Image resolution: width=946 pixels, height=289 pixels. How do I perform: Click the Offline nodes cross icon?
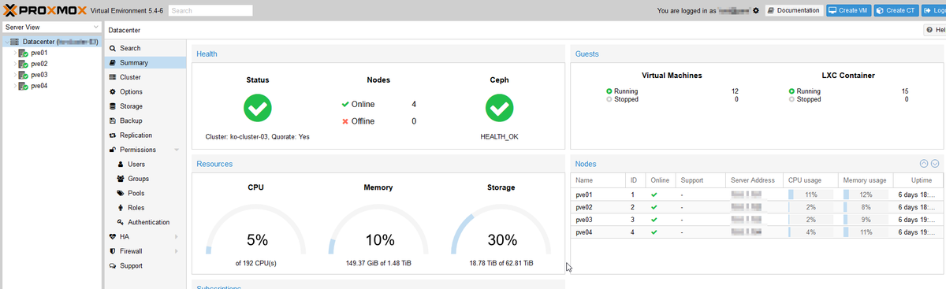click(x=345, y=121)
